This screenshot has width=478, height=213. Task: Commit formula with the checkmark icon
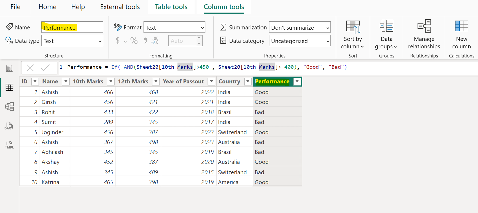(x=45, y=68)
